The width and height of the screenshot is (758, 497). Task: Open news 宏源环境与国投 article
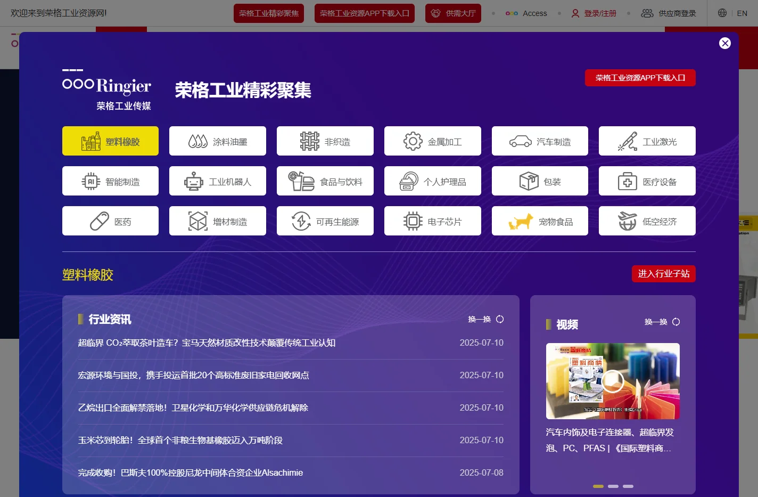(x=193, y=376)
